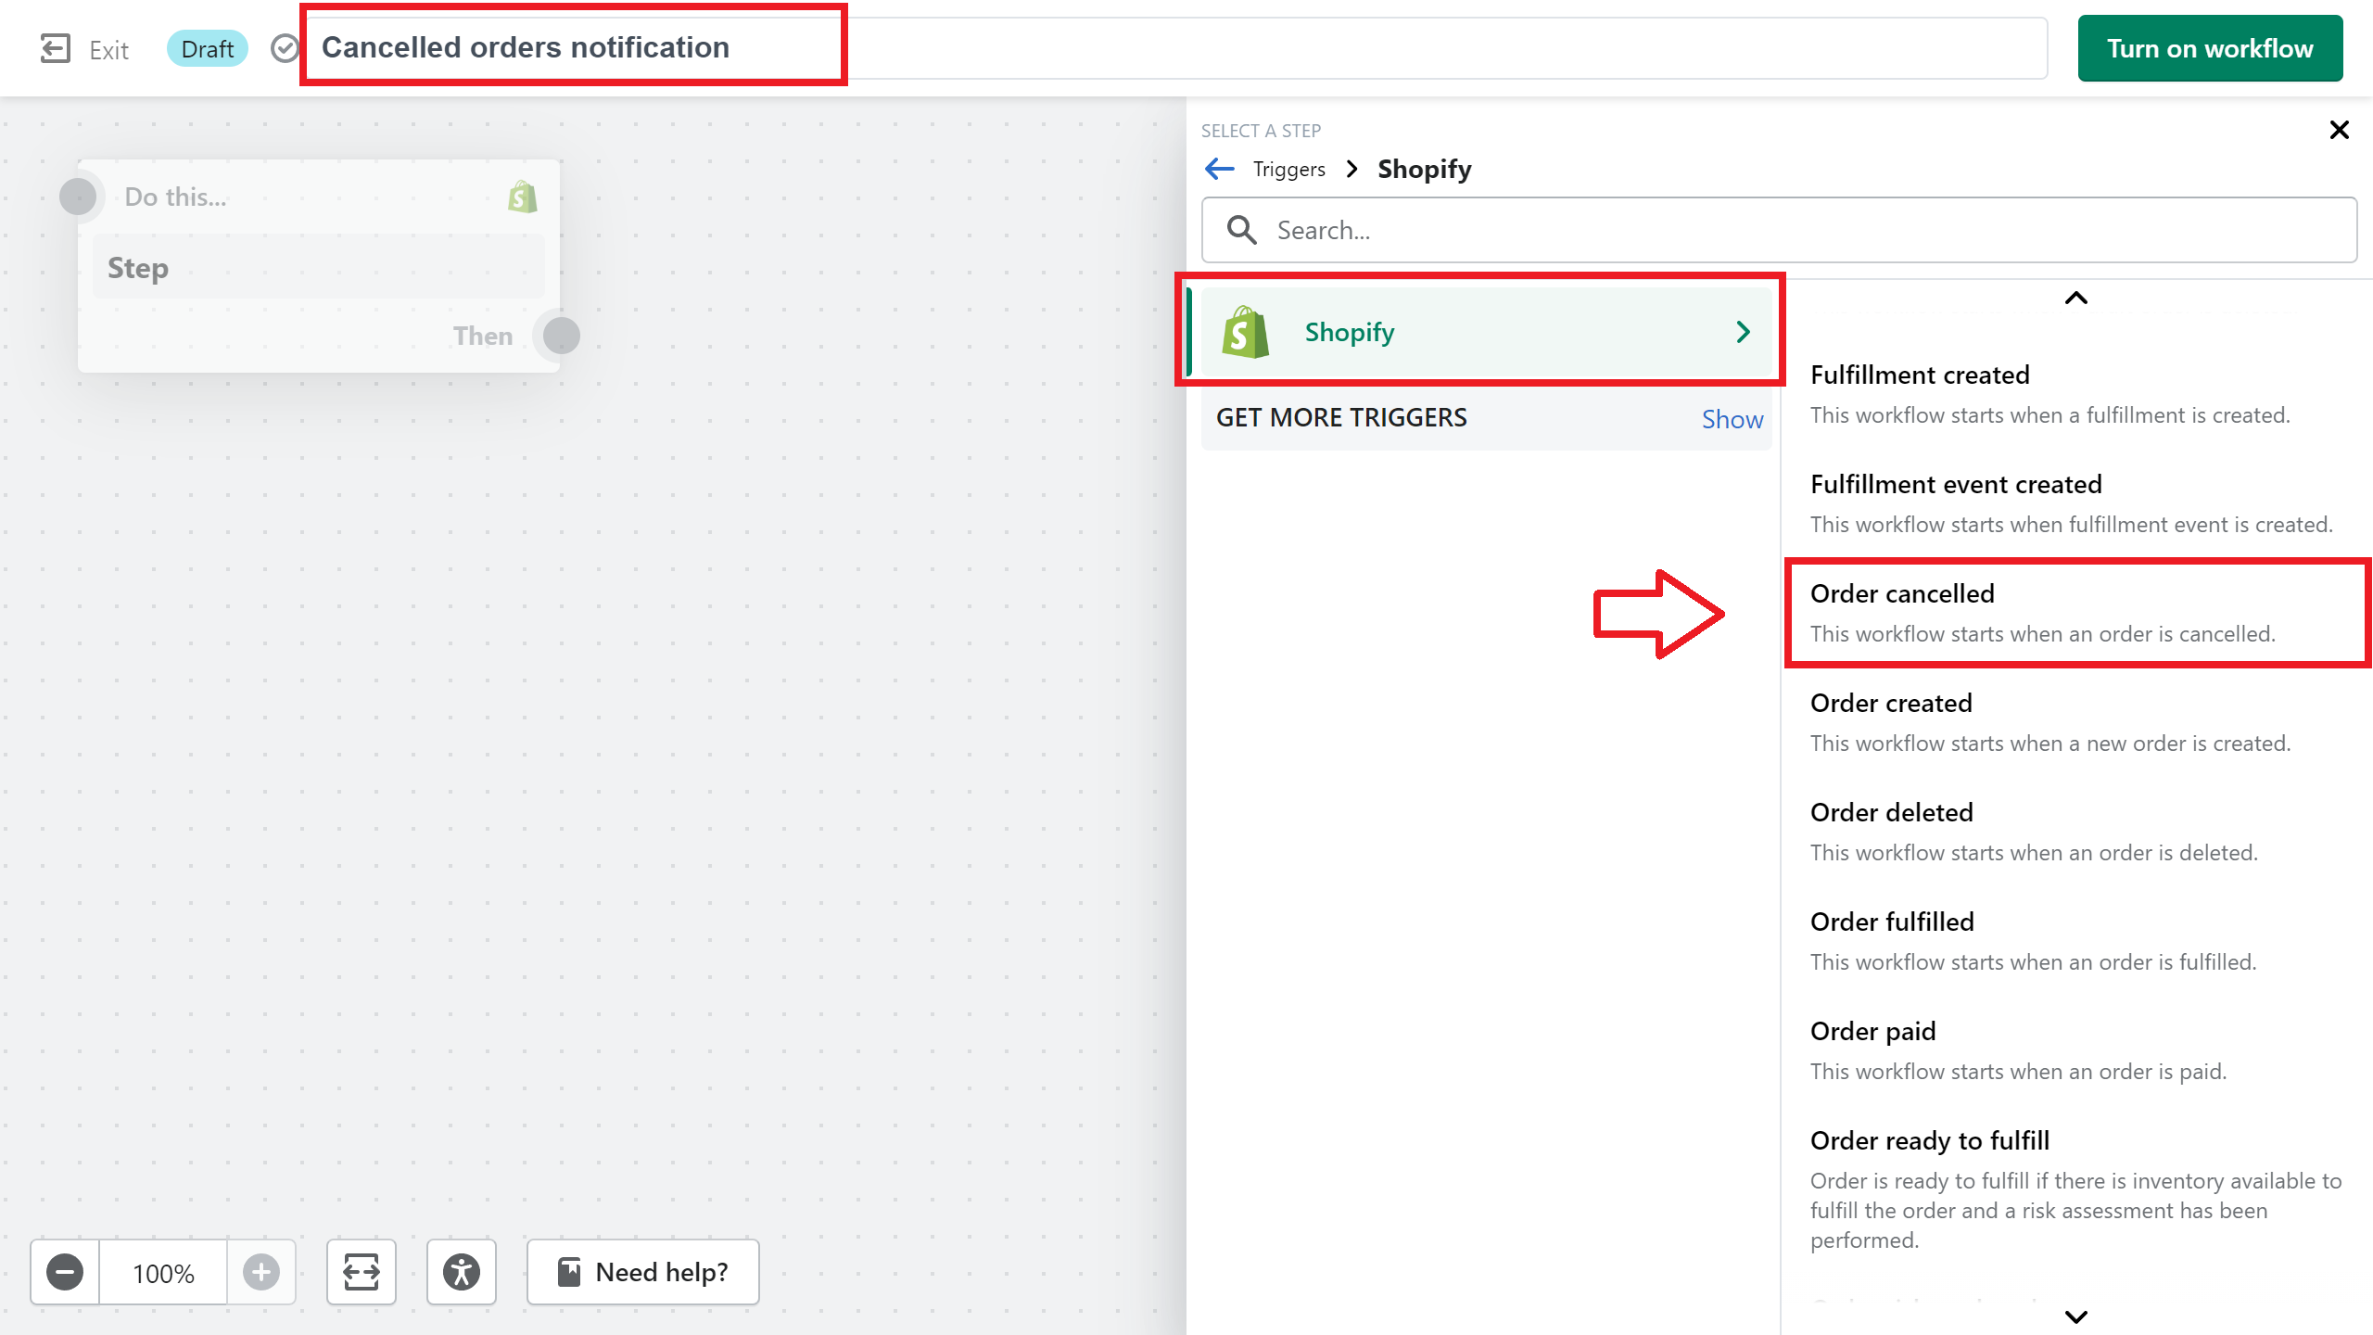Select the Order created trigger
The image size is (2373, 1335).
[2076, 723]
